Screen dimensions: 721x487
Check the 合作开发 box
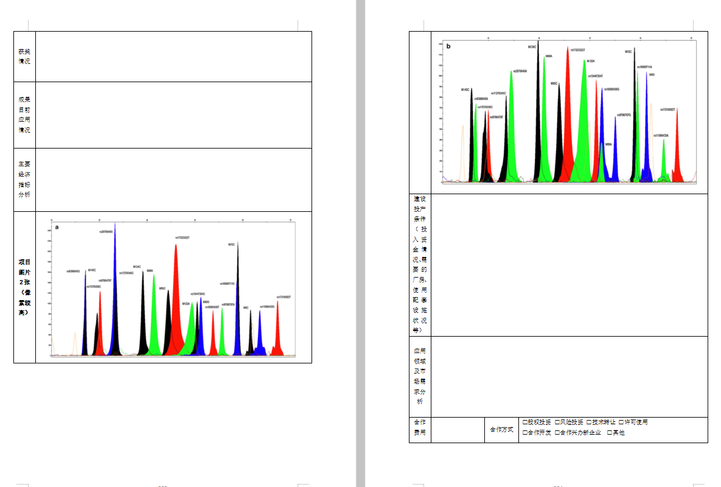(525, 433)
